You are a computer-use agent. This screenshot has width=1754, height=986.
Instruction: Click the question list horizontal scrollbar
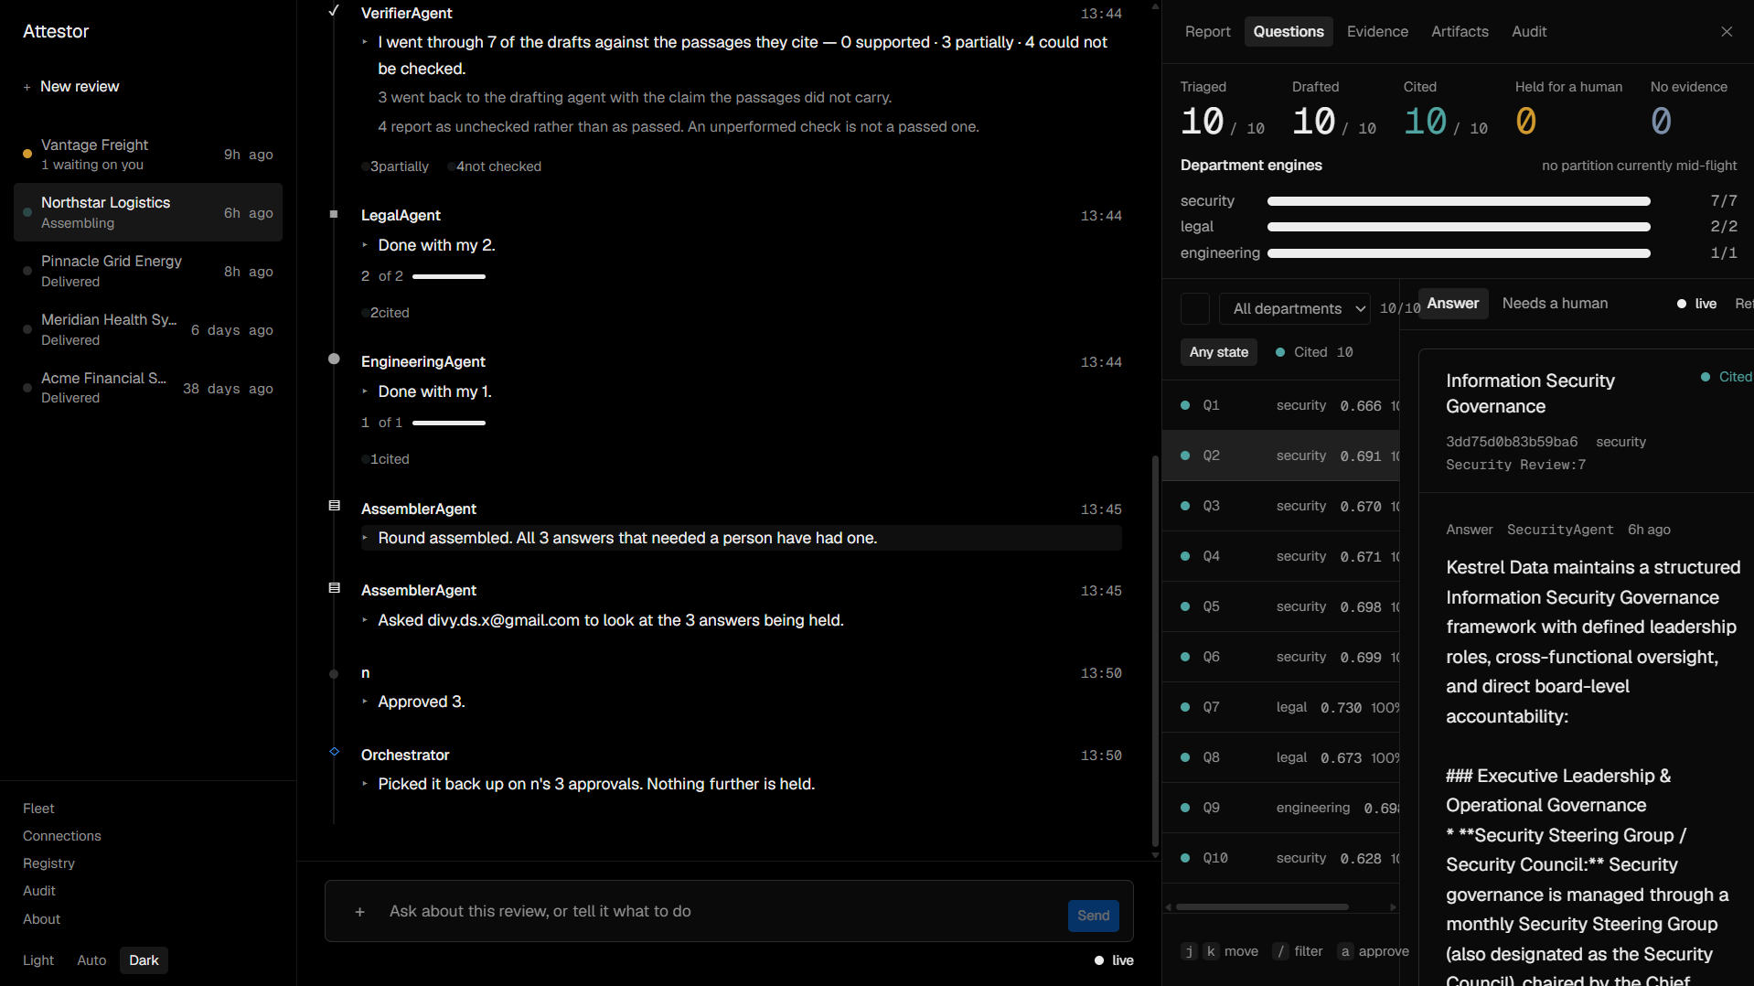click(x=1262, y=907)
